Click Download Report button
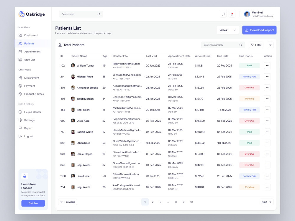Screen dimensions: 295x221 [x=259, y=30]
